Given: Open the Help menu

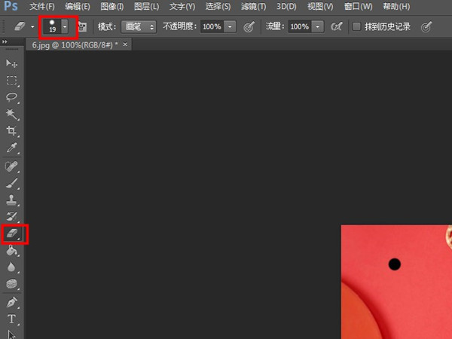Looking at the screenshot, I should [396, 6].
